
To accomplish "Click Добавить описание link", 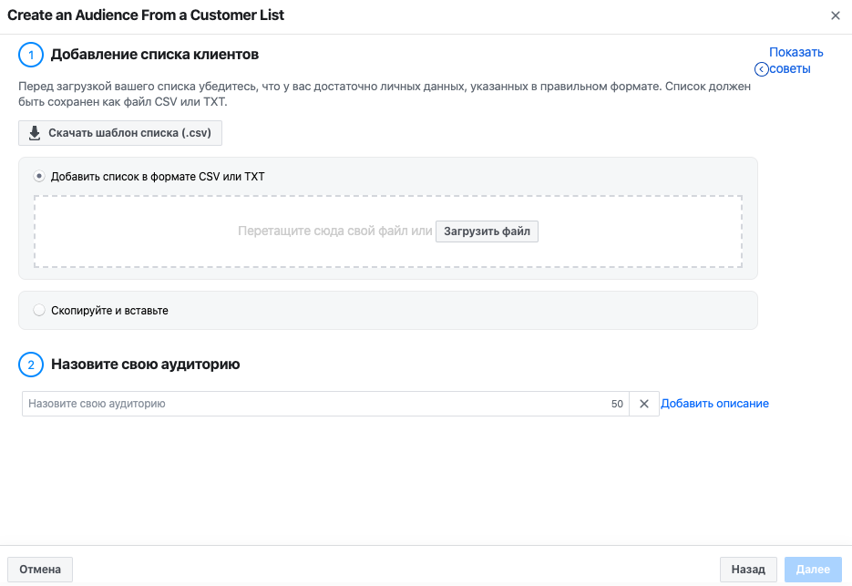I will pos(714,404).
